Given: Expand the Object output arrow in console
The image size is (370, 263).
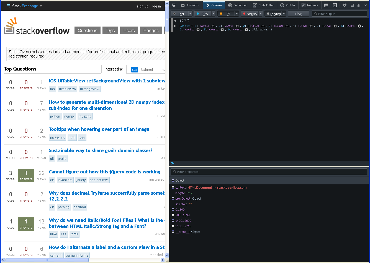Looking at the screenshot, I should [x=175, y=26].
